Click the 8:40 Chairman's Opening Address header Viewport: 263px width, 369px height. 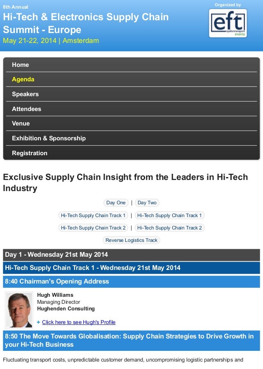point(131,281)
